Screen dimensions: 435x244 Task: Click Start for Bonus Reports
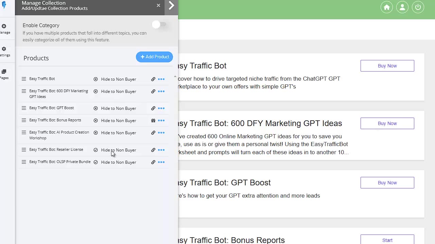click(x=387, y=239)
